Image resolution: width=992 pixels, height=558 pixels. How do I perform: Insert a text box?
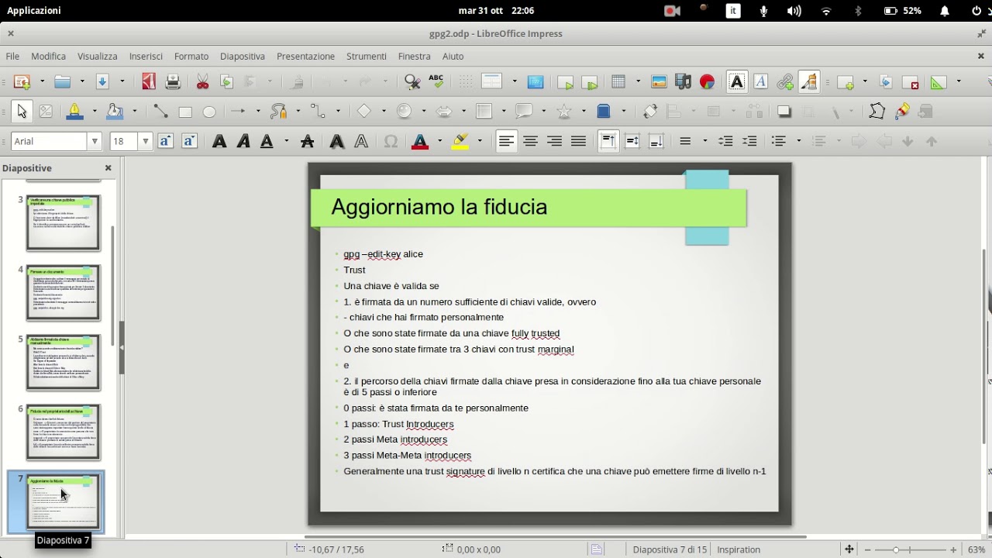[736, 81]
